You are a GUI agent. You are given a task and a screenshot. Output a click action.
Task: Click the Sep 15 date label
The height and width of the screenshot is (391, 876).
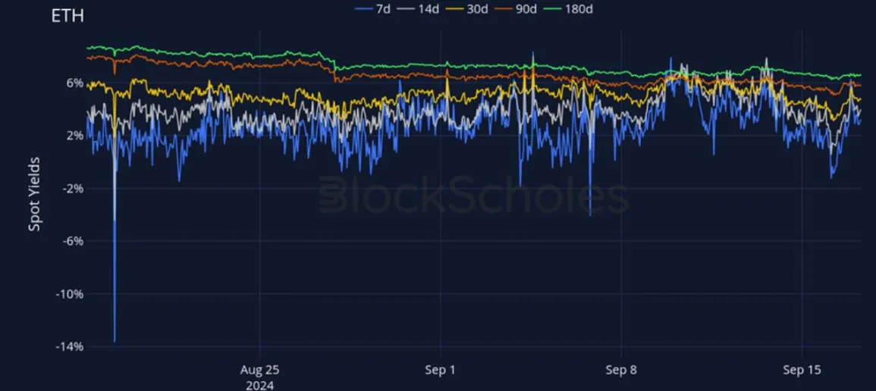802,370
